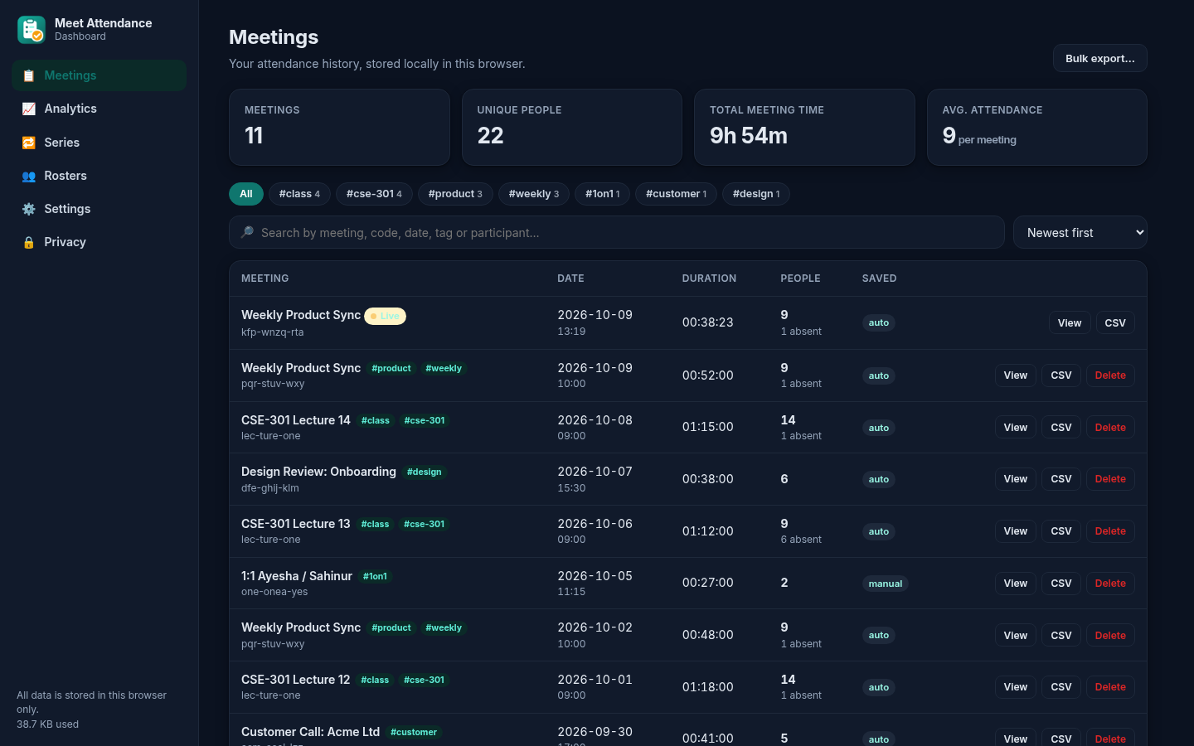This screenshot has height=746, width=1194.
Task: View the 1:1 Ayesha / Sahinur meeting
Action: [1016, 584]
